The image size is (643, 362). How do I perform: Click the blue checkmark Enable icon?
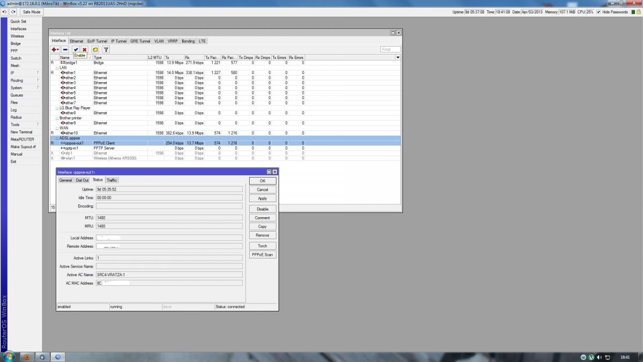tap(76, 49)
